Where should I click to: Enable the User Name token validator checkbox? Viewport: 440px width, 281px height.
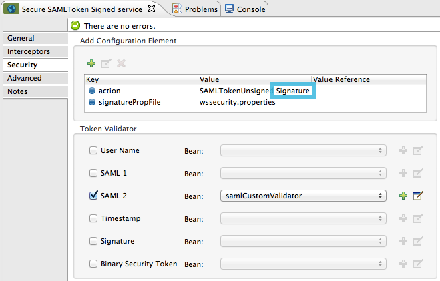93,150
